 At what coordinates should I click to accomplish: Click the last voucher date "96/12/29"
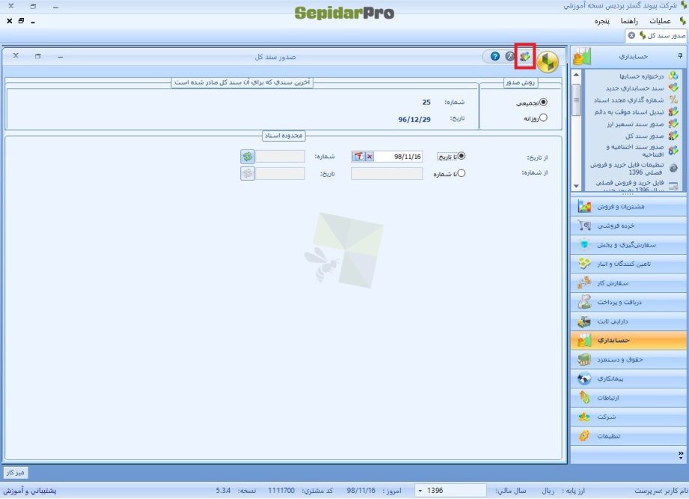(x=414, y=119)
